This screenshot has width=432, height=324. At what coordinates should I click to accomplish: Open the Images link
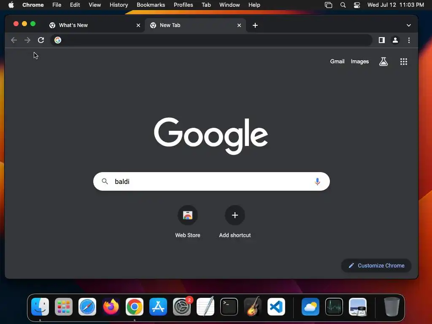360,62
